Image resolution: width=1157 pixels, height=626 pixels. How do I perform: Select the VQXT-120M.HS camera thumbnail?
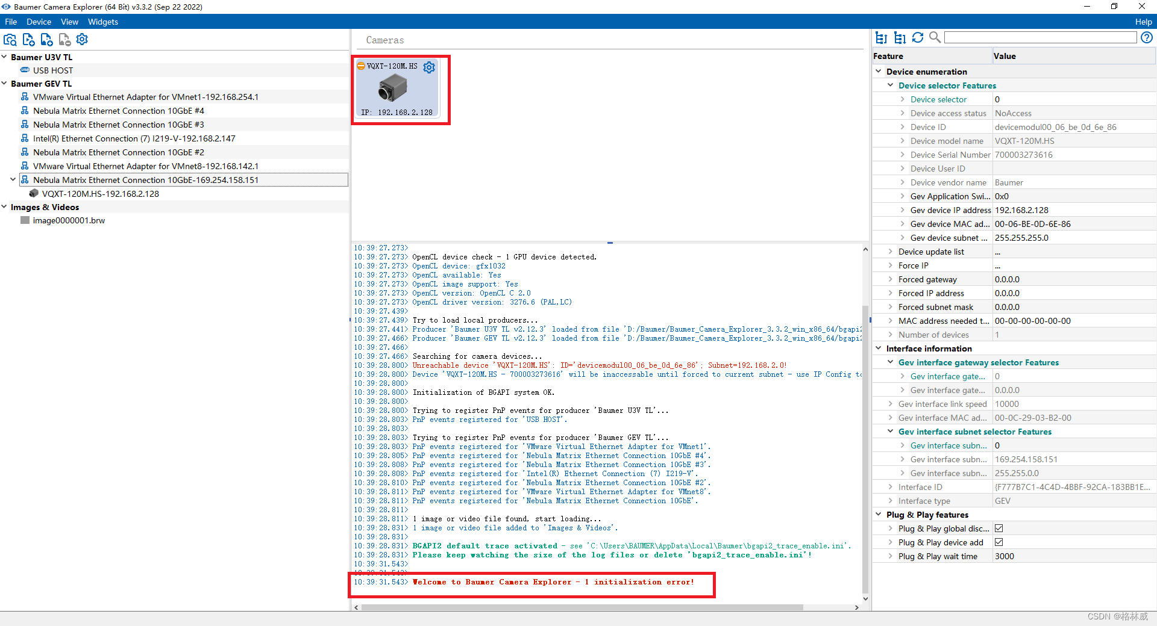pyautogui.click(x=397, y=88)
